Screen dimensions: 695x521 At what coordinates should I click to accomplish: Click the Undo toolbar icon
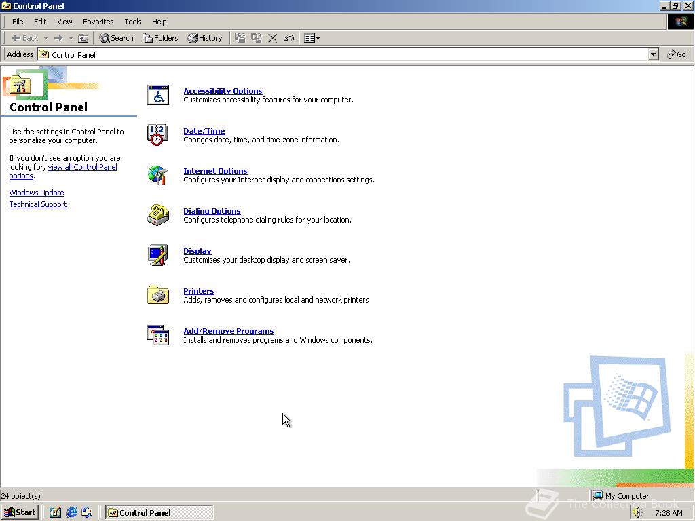pyautogui.click(x=288, y=38)
